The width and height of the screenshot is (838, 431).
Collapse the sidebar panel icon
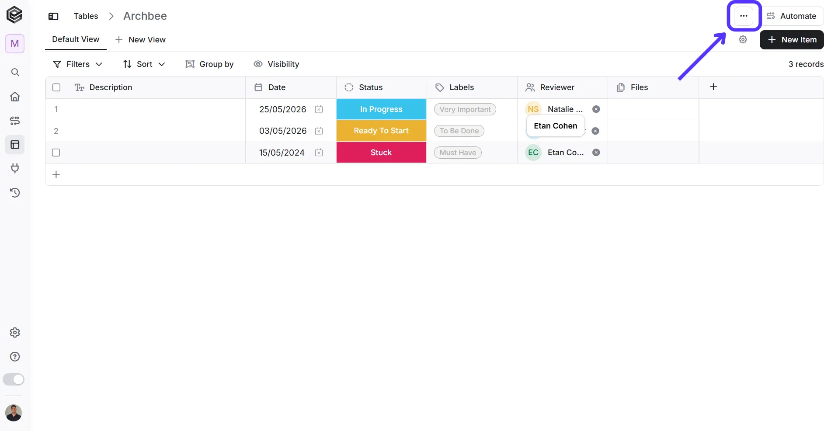point(53,16)
